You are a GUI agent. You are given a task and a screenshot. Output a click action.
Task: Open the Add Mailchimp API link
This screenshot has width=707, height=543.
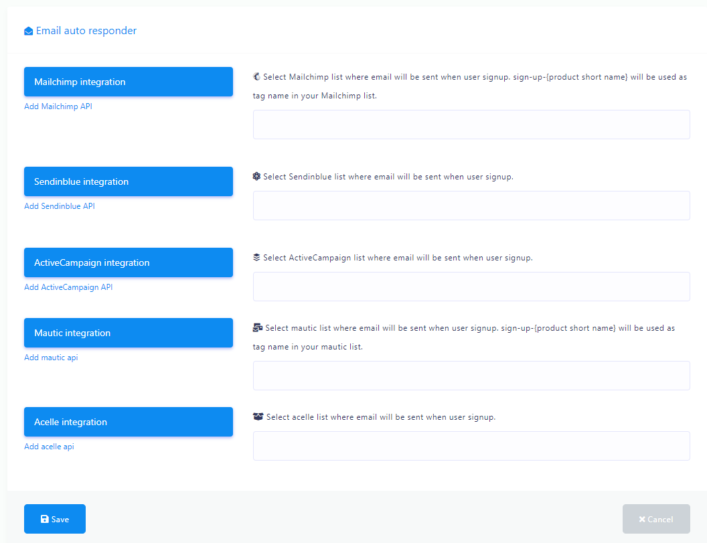58,106
